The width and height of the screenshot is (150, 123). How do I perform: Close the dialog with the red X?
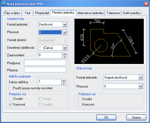click(146, 4)
